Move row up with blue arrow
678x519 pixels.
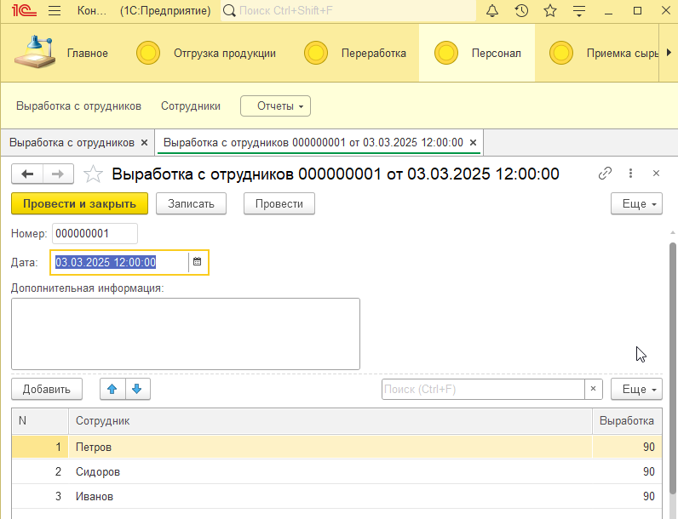coord(112,389)
